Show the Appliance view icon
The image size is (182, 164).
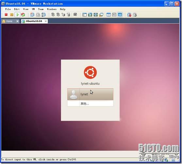click(x=114, y=15)
